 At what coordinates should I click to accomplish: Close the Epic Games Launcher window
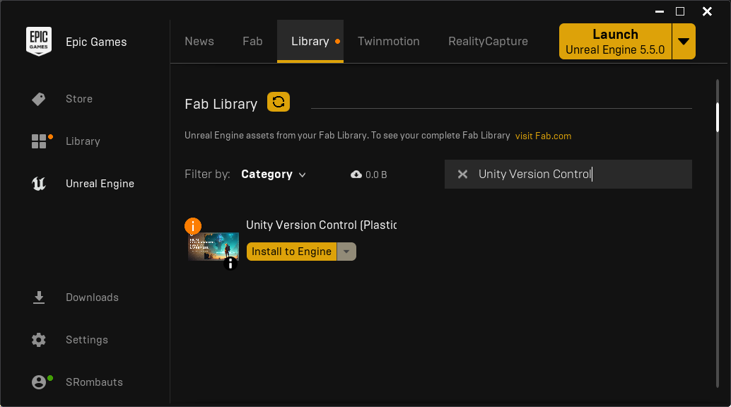click(707, 11)
